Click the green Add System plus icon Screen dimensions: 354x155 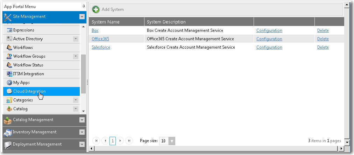(96, 9)
